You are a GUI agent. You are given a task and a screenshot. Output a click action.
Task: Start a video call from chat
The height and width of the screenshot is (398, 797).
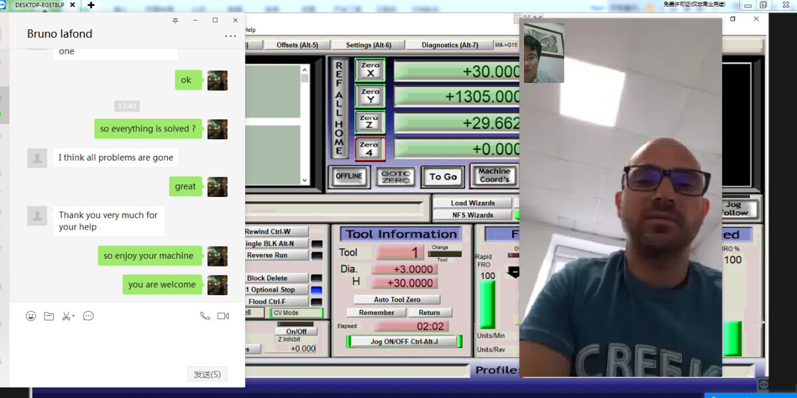click(x=223, y=316)
